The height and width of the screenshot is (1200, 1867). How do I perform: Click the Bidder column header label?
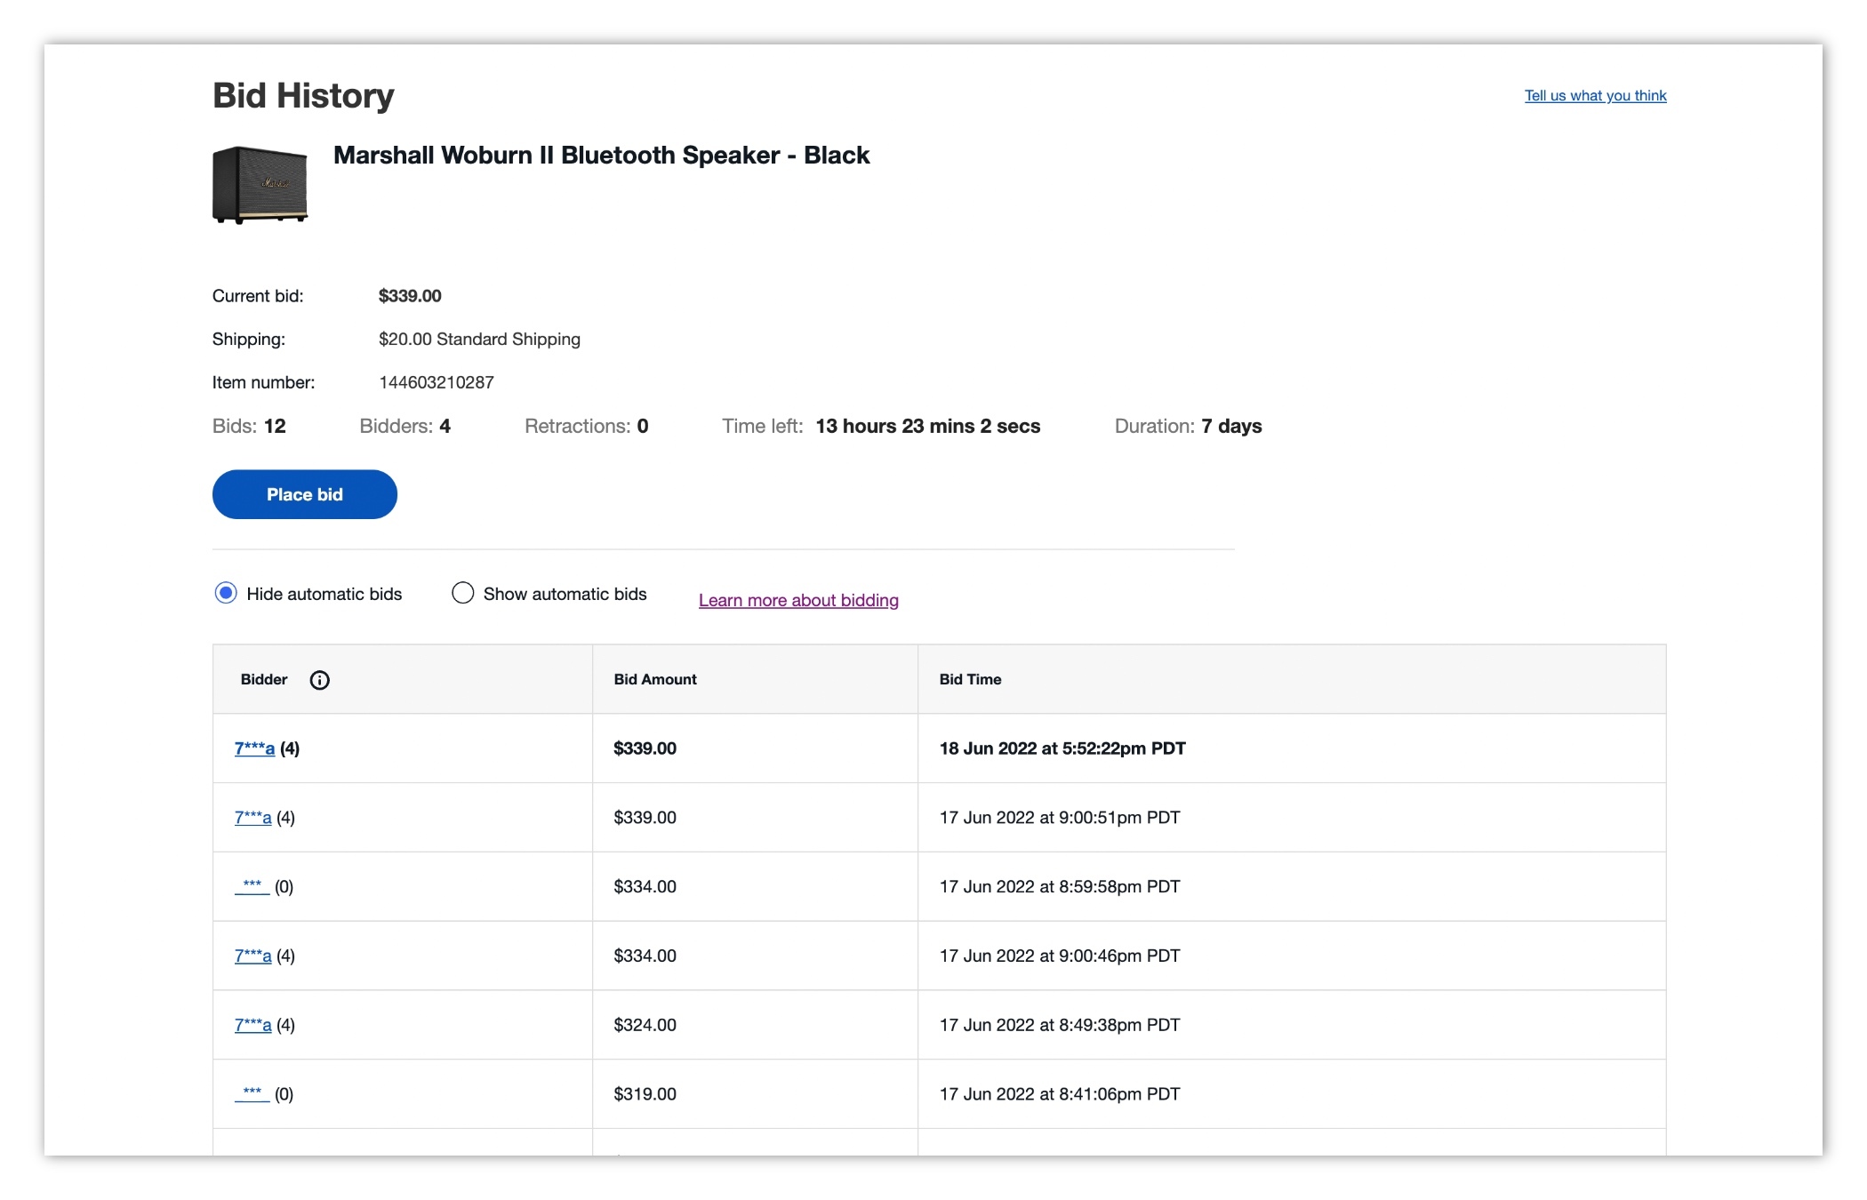tap(264, 679)
